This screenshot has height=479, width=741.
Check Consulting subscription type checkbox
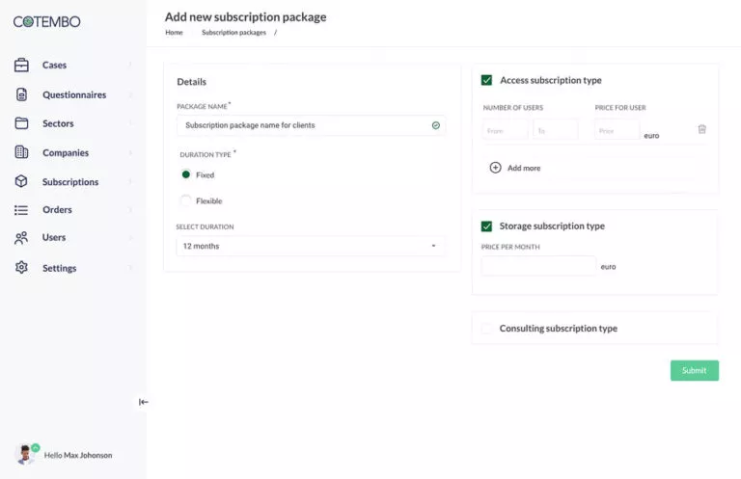pos(486,329)
